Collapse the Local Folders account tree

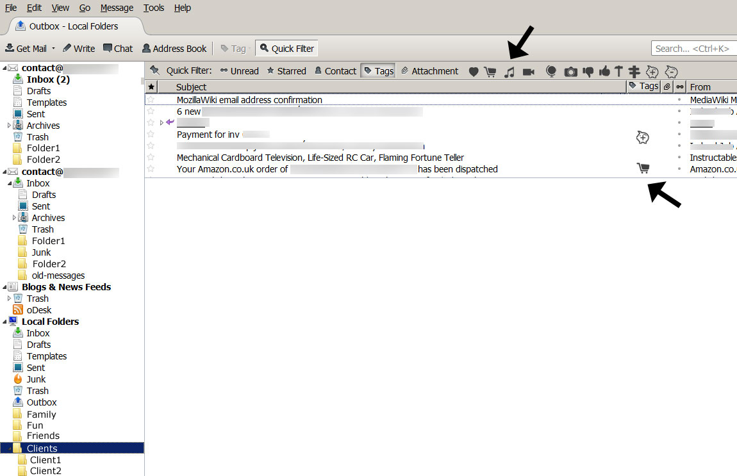pos(4,322)
